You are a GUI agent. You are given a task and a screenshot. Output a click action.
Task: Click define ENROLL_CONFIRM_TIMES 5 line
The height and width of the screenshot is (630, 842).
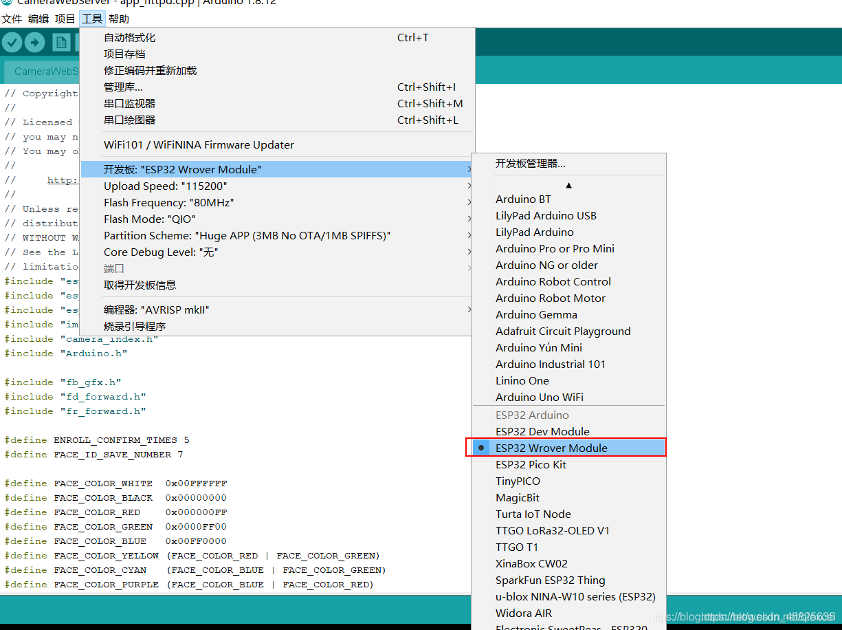(97, 440)
